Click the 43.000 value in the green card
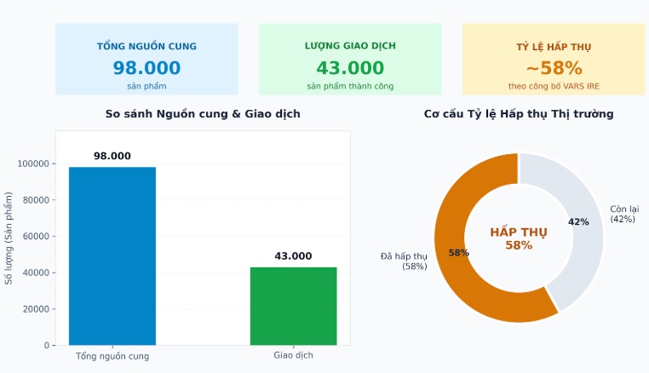The image size is (649, 373). 350,68
